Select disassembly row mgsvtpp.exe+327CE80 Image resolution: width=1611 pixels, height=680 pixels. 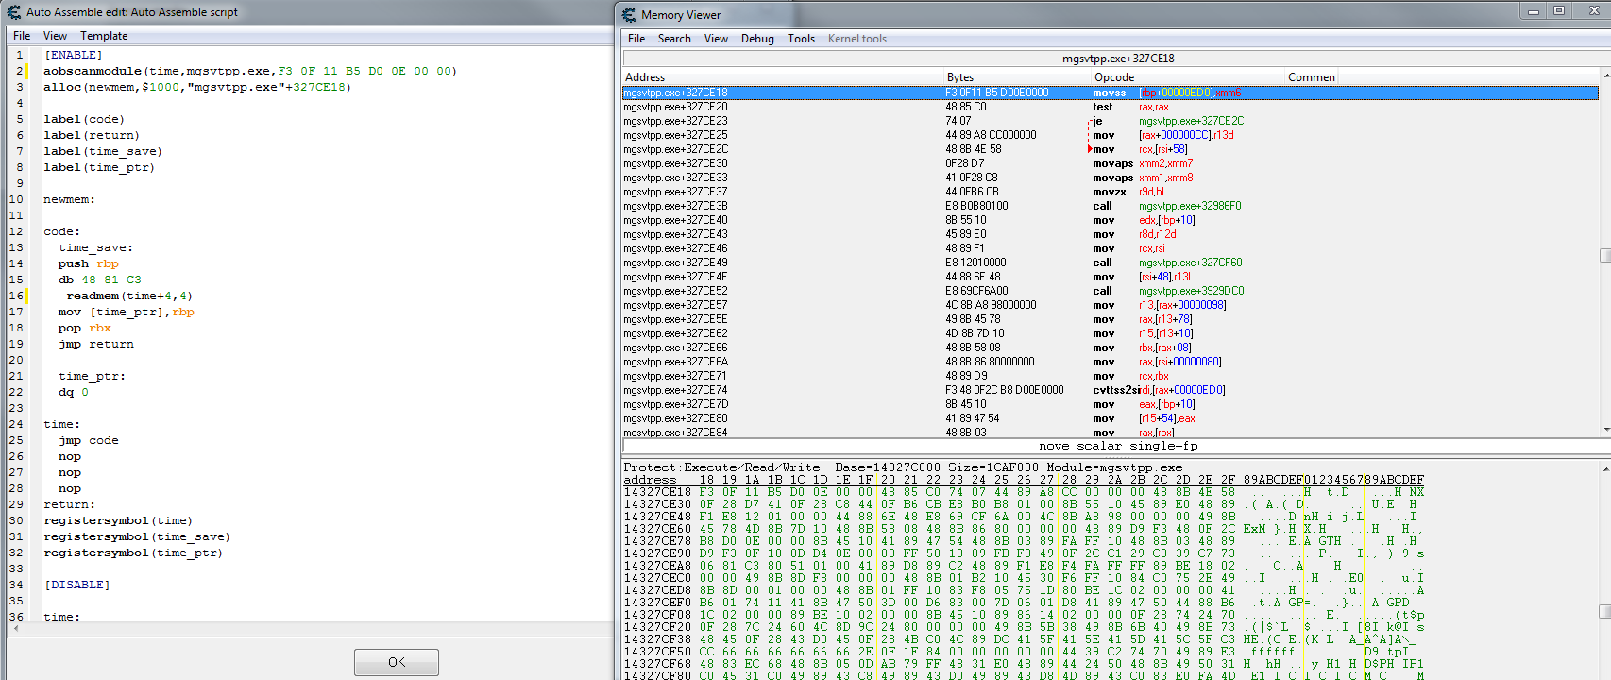click(x=1110, y=418)
